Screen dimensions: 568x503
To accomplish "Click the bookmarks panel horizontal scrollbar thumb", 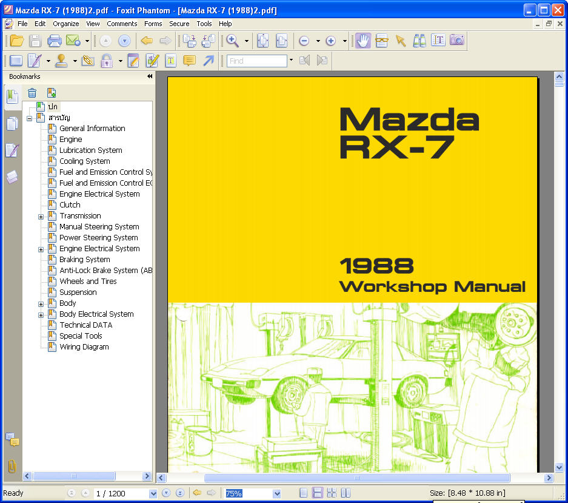I will [x=75, y=476].
